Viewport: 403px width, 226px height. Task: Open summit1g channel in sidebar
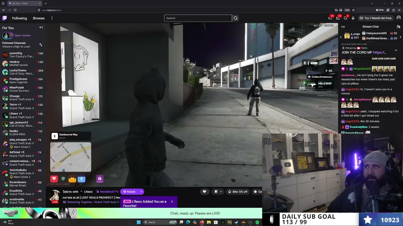click(23, 55)
